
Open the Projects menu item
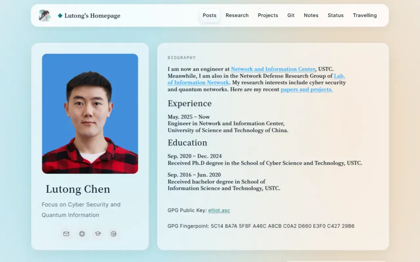tap(268, 15)
